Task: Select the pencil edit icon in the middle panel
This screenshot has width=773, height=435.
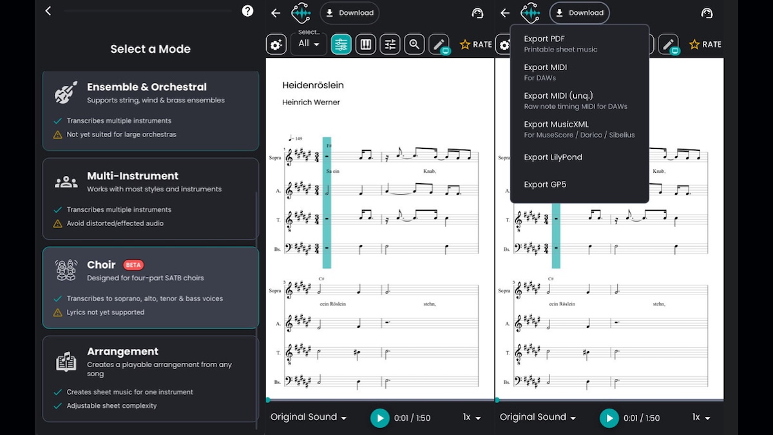Action: click(x=439, y=44)
